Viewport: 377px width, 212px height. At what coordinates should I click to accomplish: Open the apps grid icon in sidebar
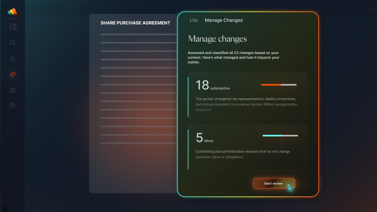12,90
